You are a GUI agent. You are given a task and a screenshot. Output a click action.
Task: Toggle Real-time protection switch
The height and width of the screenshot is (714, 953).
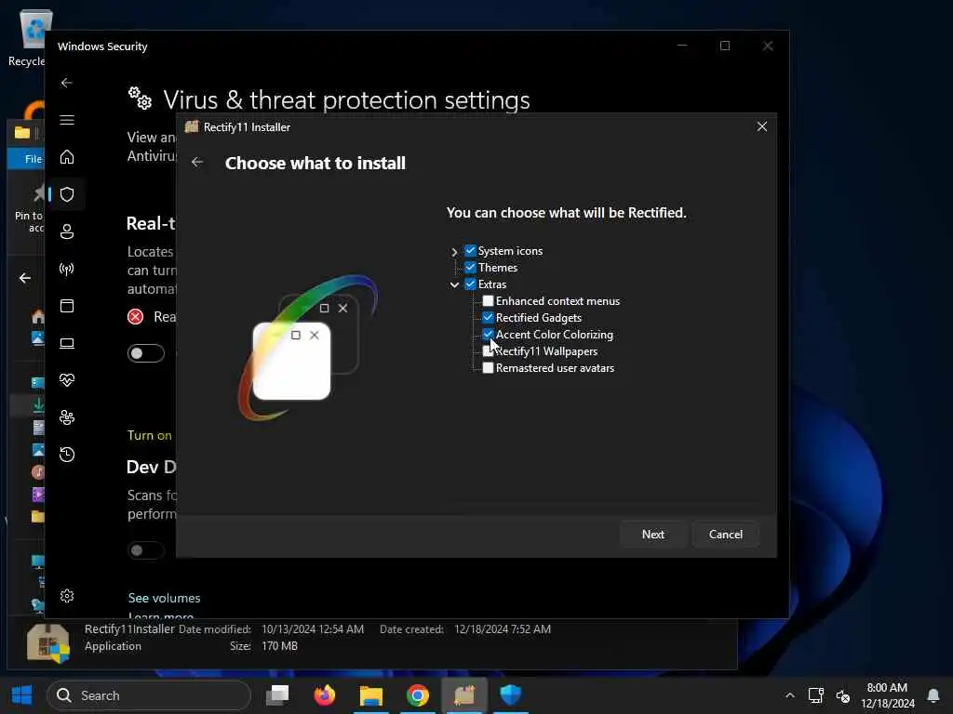[x=146, y=352]
